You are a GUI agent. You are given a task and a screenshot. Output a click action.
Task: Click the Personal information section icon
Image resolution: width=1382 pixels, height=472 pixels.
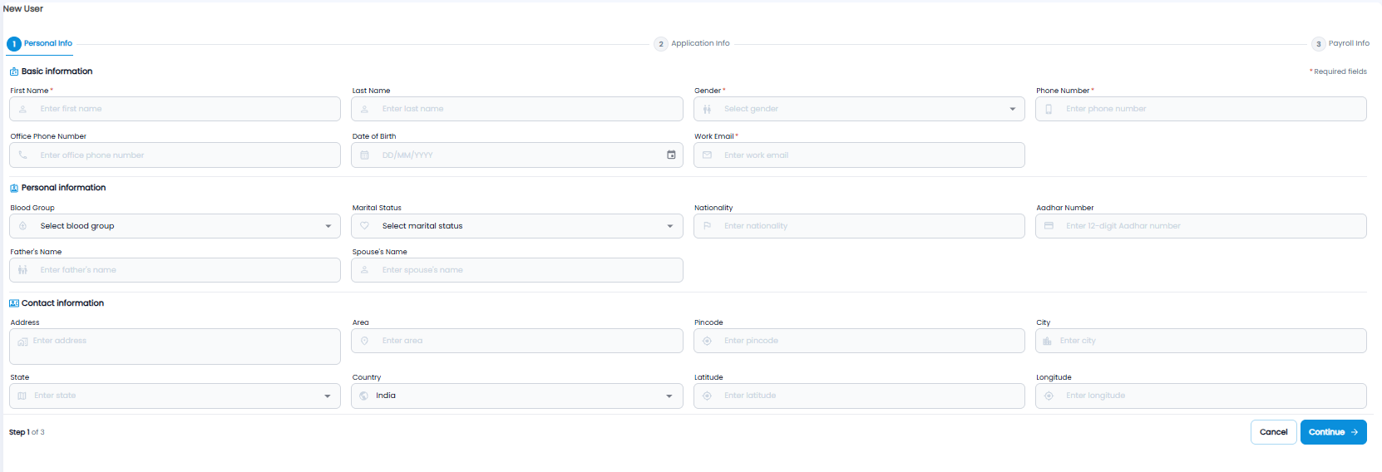[14, 188]
